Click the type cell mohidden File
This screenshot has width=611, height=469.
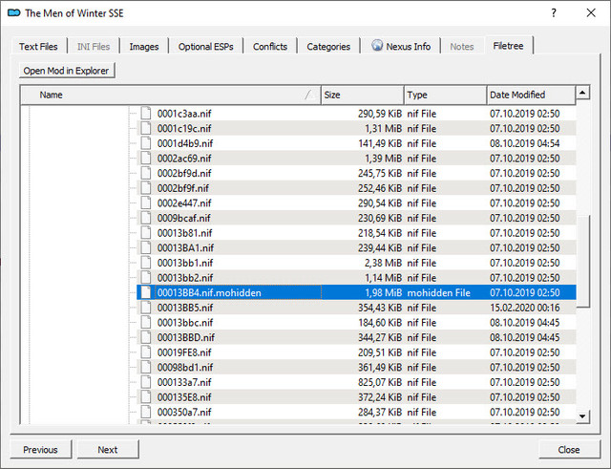439,293
